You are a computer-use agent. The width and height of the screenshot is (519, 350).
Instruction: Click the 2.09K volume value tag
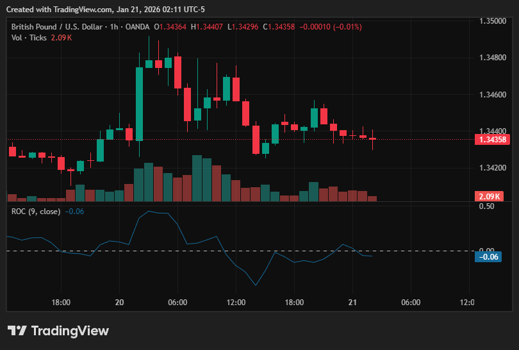click(490, 196)
